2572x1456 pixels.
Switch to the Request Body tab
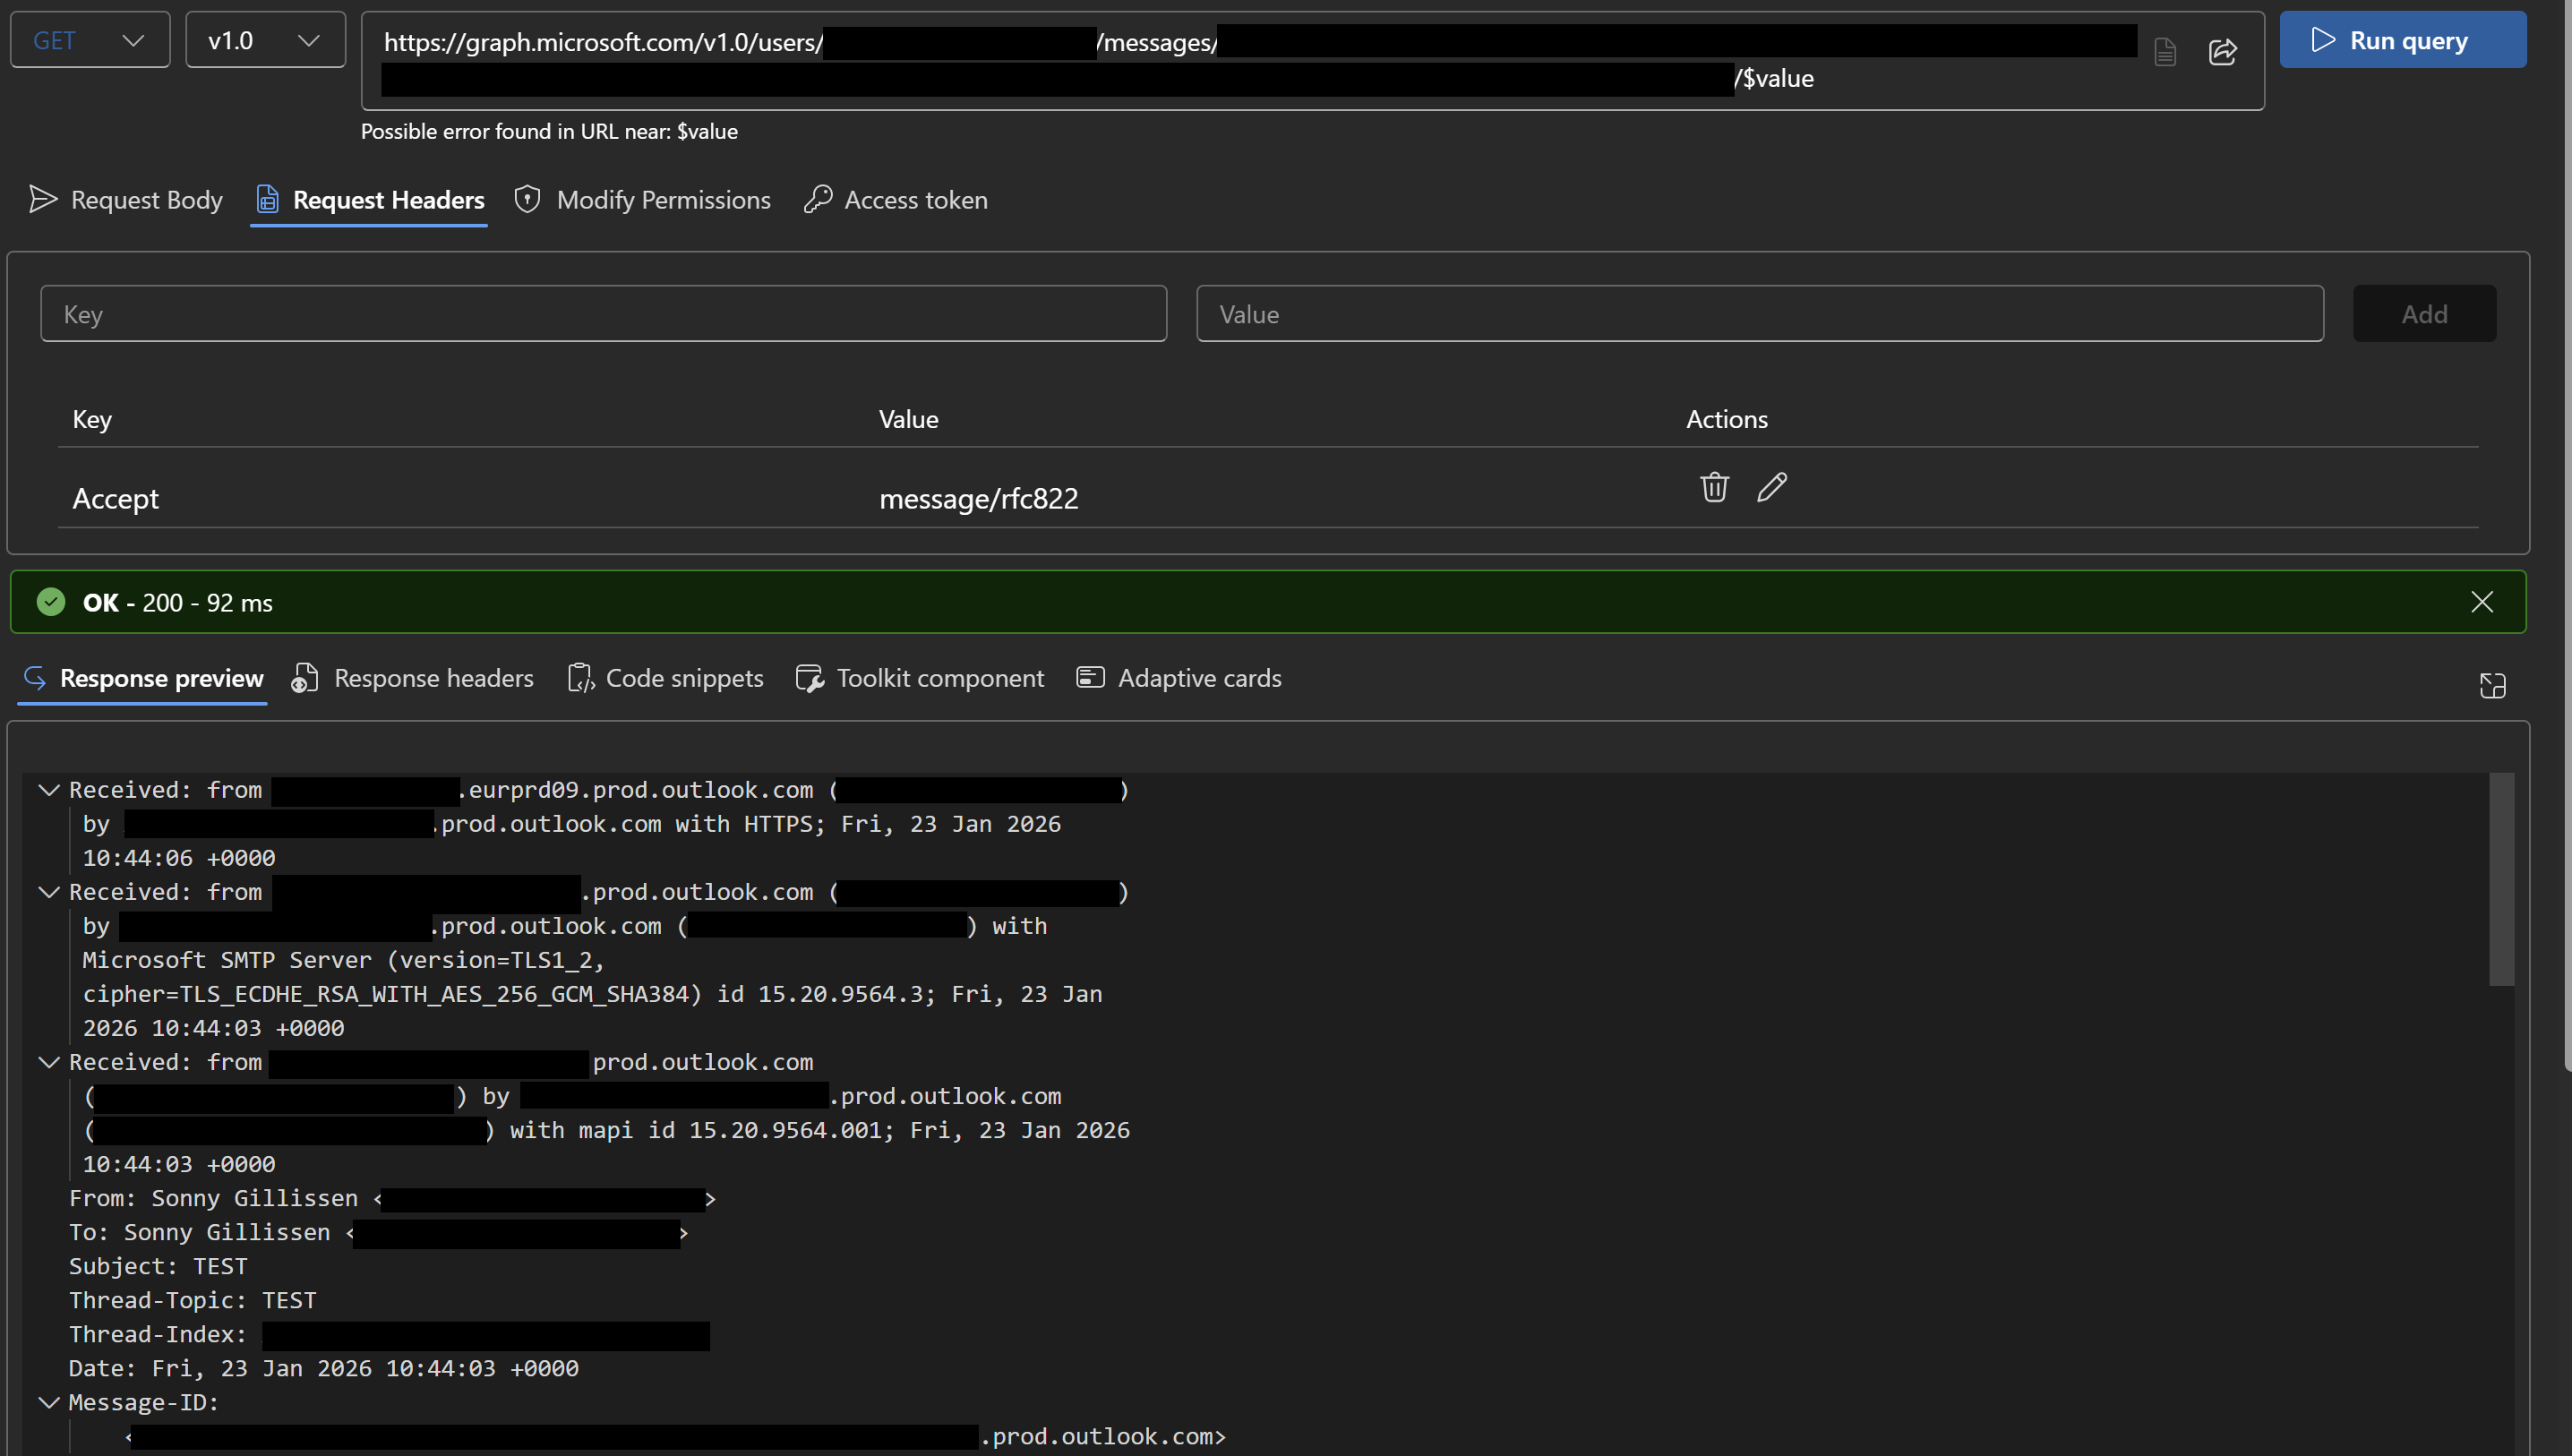pos(126,200)
